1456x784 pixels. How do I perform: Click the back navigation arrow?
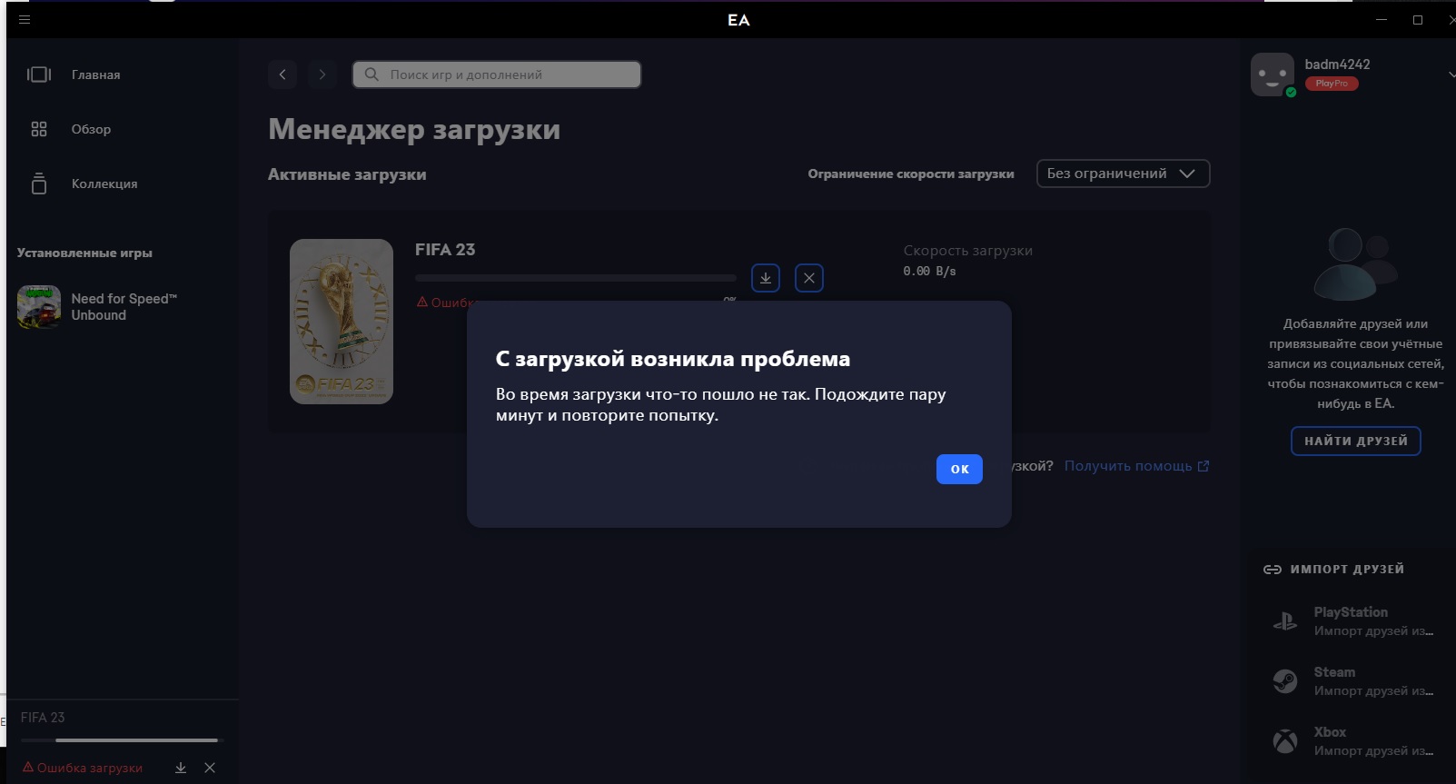click(282, 74)
